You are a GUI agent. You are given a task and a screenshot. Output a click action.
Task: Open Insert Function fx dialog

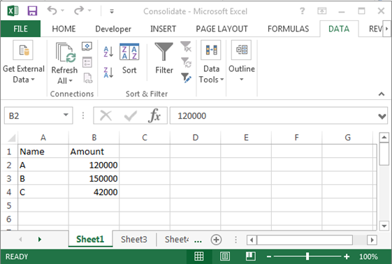point(154,116)
